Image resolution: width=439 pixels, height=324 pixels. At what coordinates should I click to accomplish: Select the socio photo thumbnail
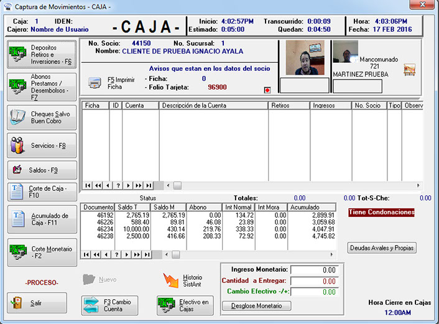click(304, 58)
